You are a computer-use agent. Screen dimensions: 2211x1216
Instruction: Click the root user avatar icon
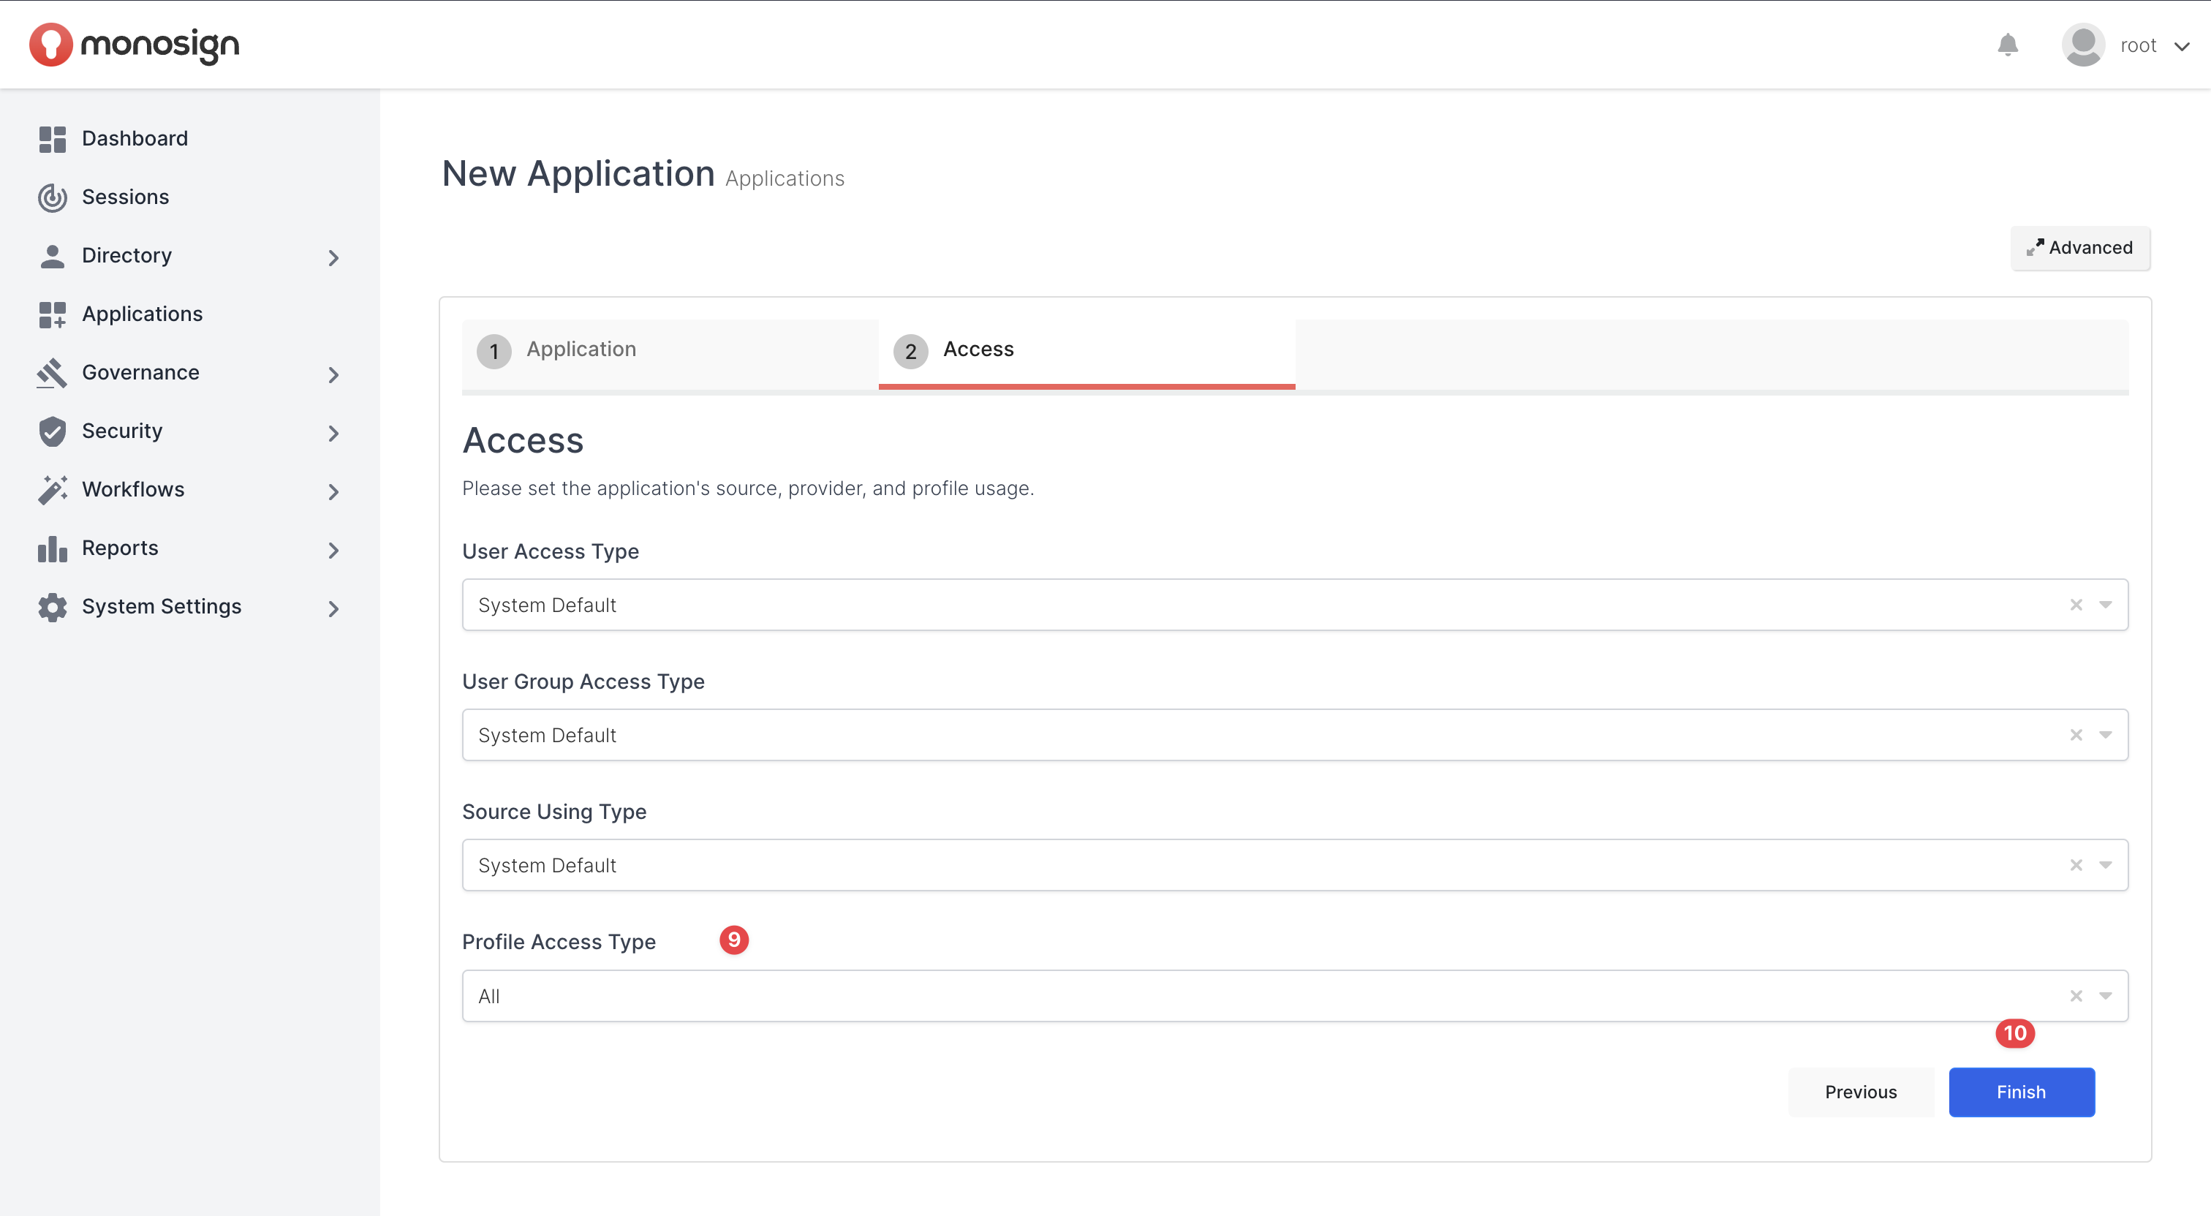[x=2082, y=45]
